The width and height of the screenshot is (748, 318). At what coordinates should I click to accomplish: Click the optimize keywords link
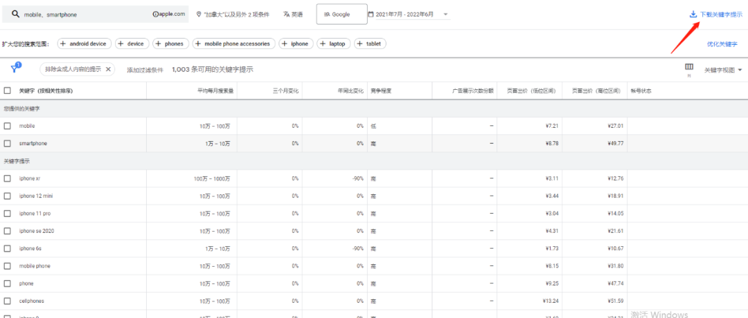pyautogui.click(x=722, y=44)
